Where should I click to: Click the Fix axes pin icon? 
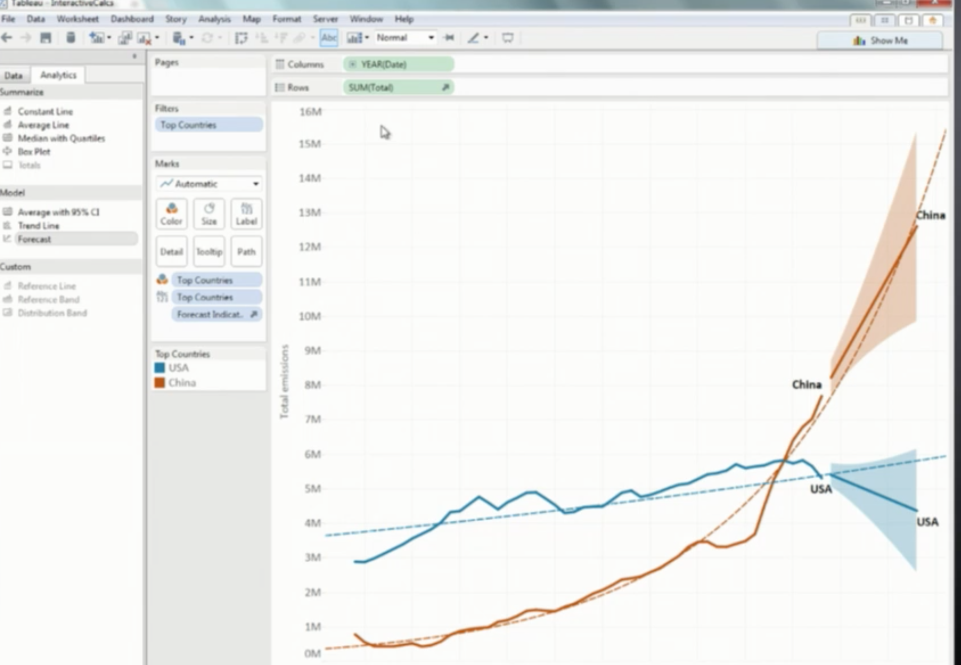pos(449,38)
